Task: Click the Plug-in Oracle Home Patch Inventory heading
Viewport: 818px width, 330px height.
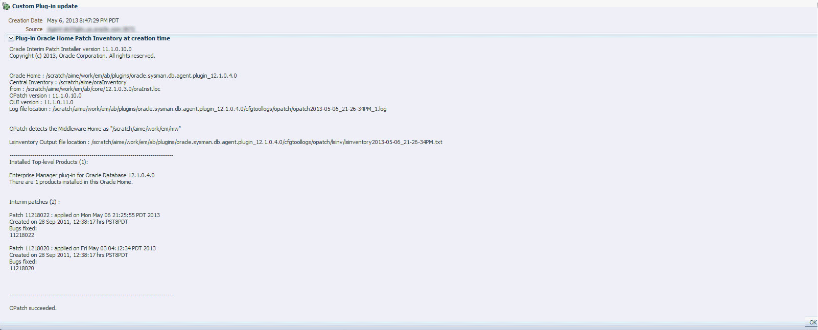Action: (x=92, y=38)
